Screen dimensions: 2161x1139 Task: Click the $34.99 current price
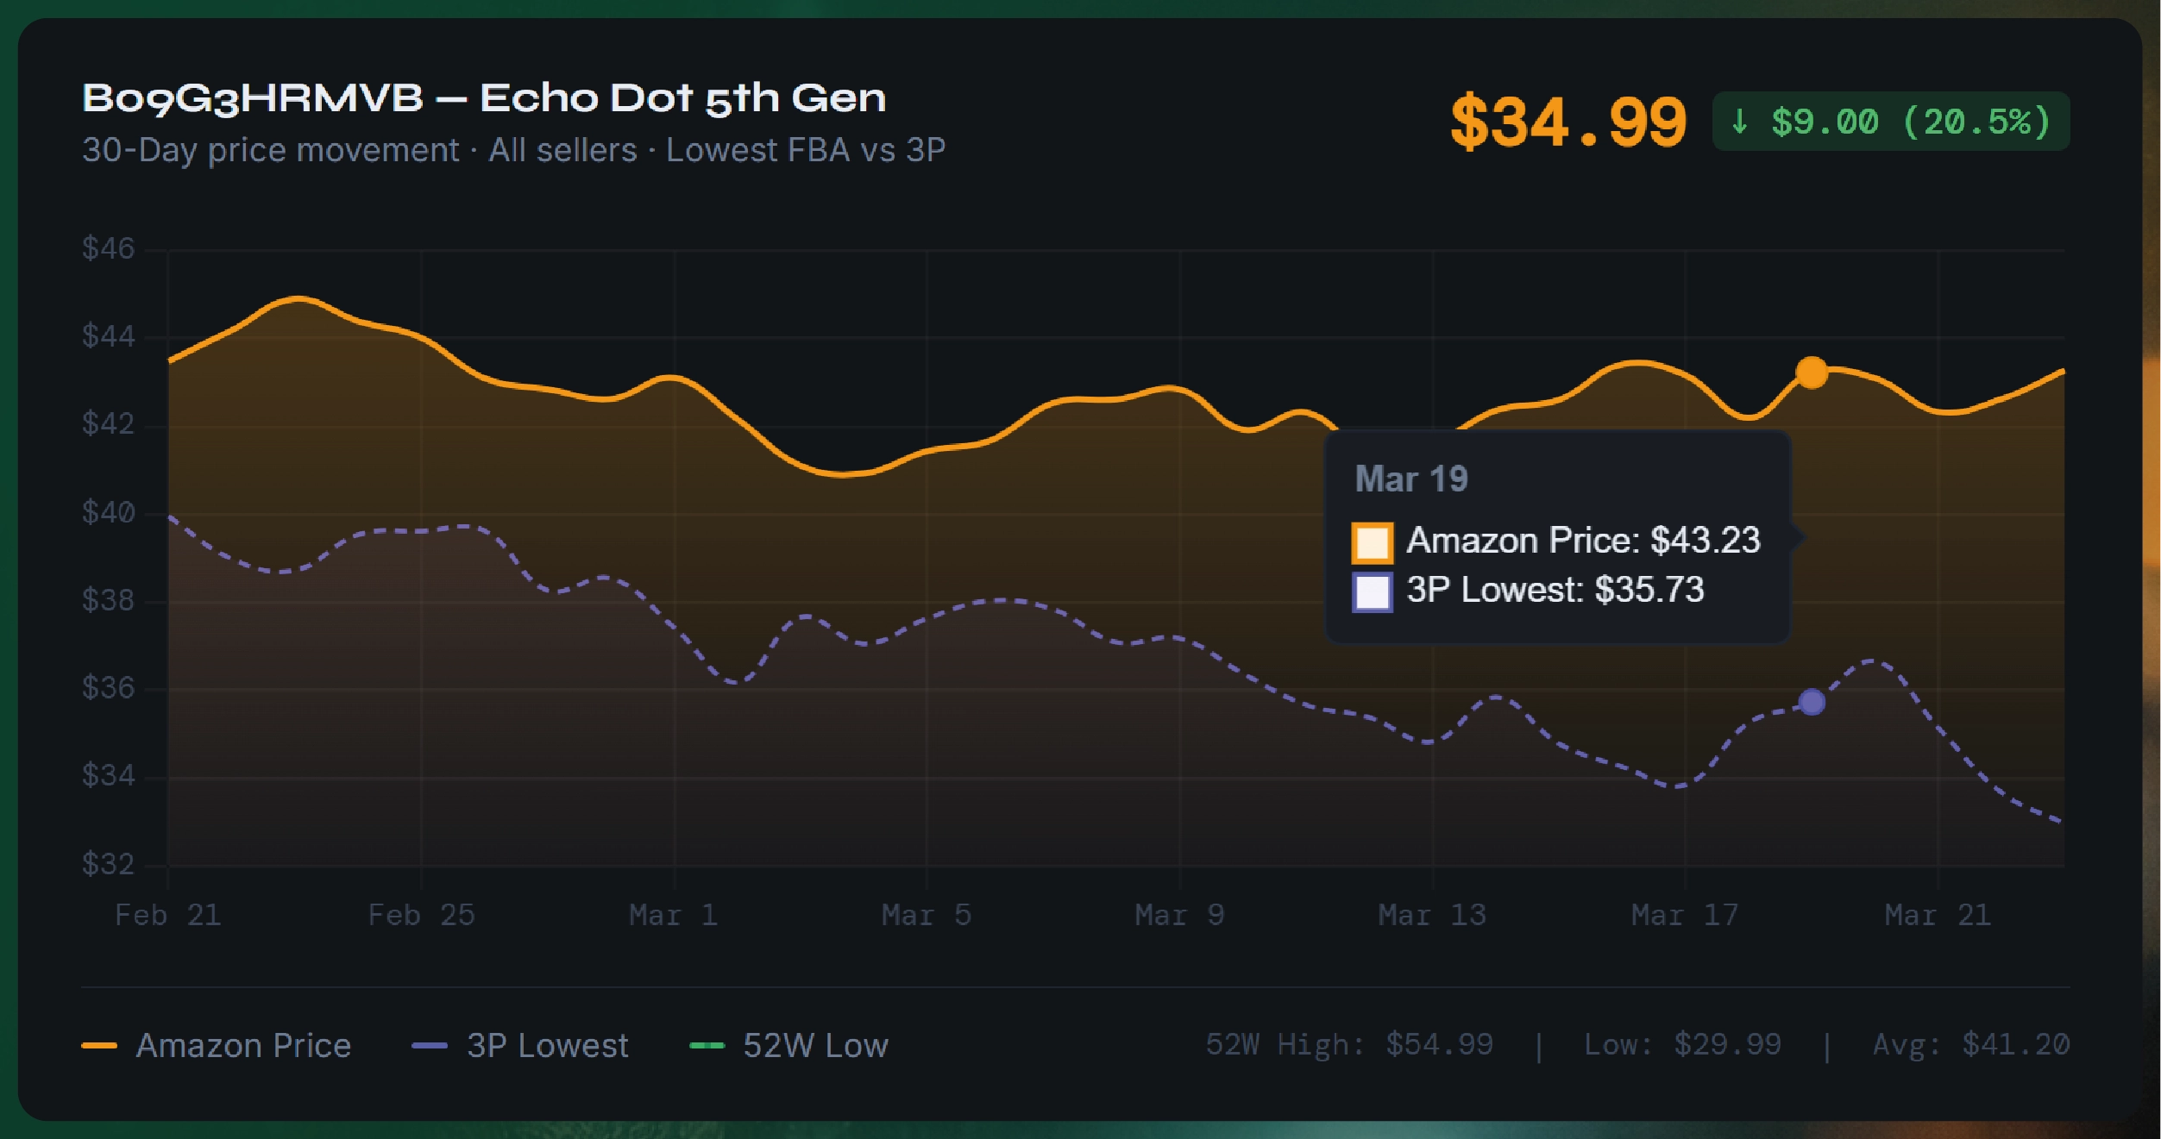tap(1567, 122)
